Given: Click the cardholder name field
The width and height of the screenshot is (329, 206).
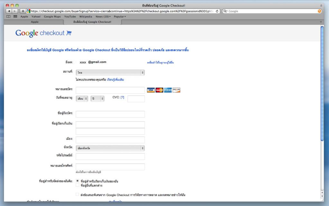Looking at the screenshot, I should click(x=110, y=114).
